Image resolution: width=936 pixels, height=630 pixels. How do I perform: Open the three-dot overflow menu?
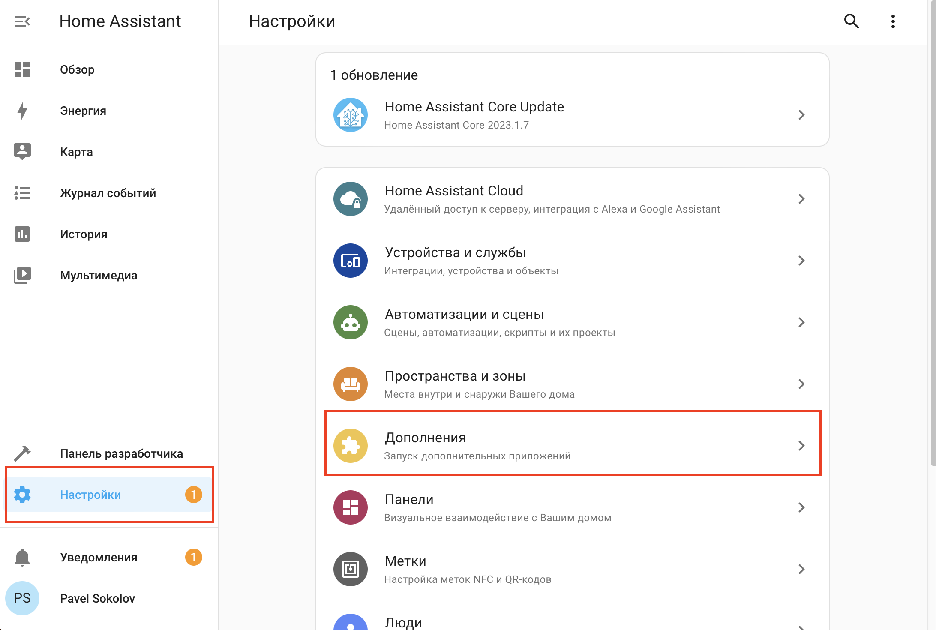pyautogui.click(x=893, y=21)
